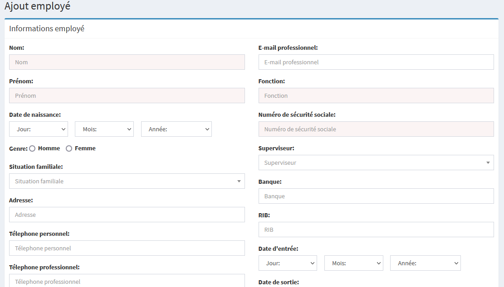The height and width of the screenshot is (287, 504).
Task: Select the Homme radio button
Action: (32, 148)
